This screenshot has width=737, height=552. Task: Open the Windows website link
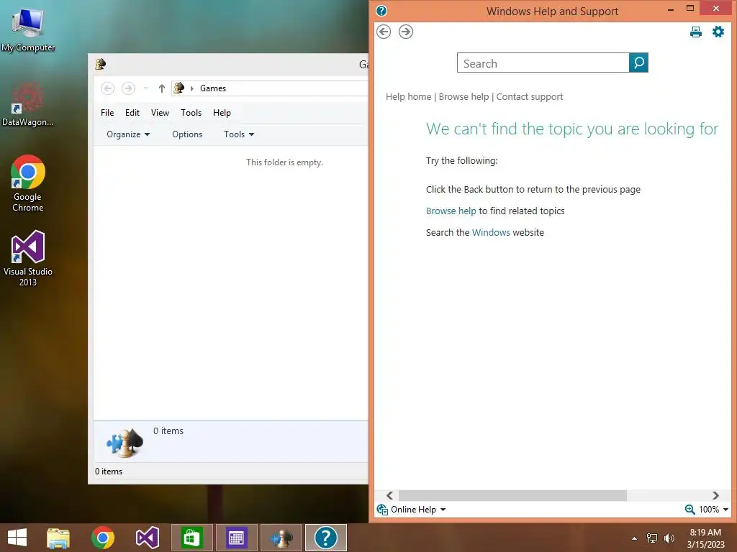coord(491,232)
